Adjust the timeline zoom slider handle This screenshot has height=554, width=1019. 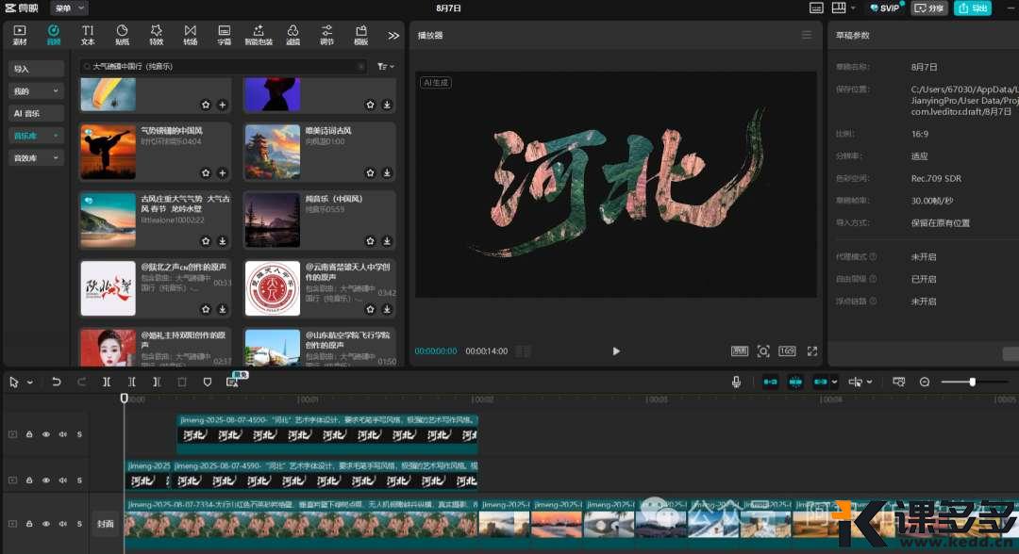(972, 383)
